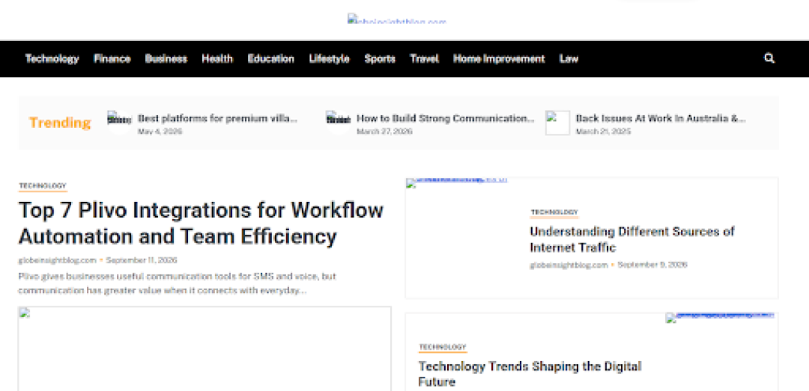Click thumbnail beside How to Build Strong Communication
Screen dimensions: 809x391
(339, 123)
